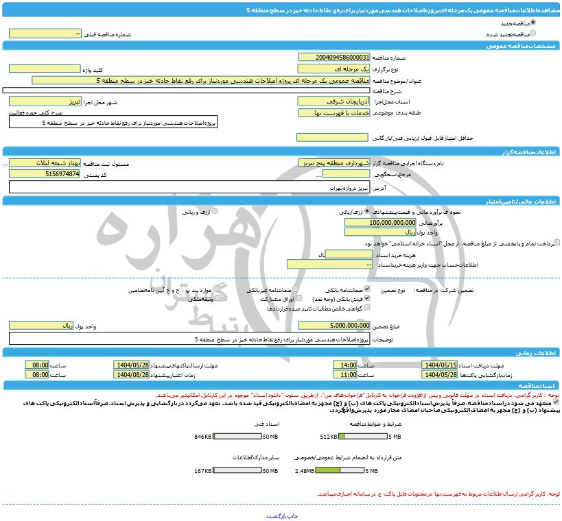Toggle the اوراق مشارکت checkbox
562x521 pixels.
tap(299, 298)
